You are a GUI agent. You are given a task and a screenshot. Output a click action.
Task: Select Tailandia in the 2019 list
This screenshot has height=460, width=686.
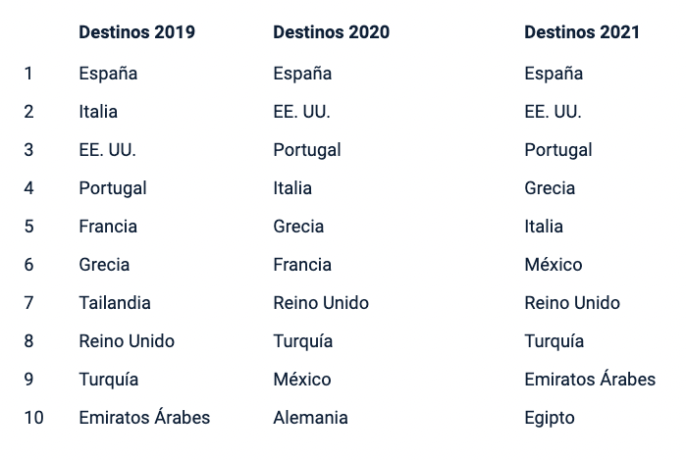point(115,303)
